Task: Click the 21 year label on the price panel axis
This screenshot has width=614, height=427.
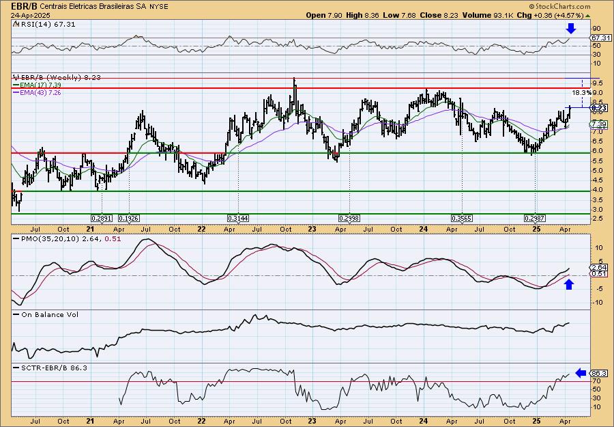Action: pos(90,229)
